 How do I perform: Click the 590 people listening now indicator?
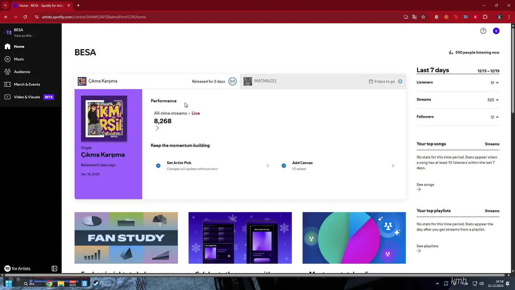[474, 53]
